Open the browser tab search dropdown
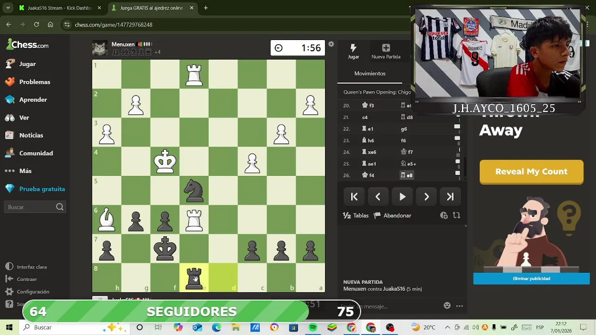This screenshot has width=596, height=335. click(x=7, y=8)
